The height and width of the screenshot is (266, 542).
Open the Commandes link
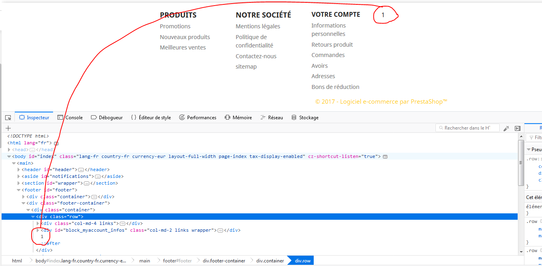click(328, 55)
